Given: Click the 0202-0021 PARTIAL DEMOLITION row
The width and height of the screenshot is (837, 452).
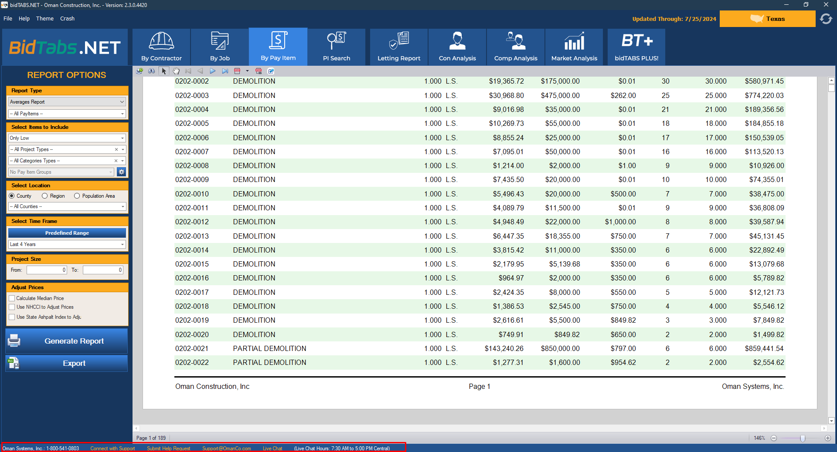Looking at the screenshot, I should point(480,348).
